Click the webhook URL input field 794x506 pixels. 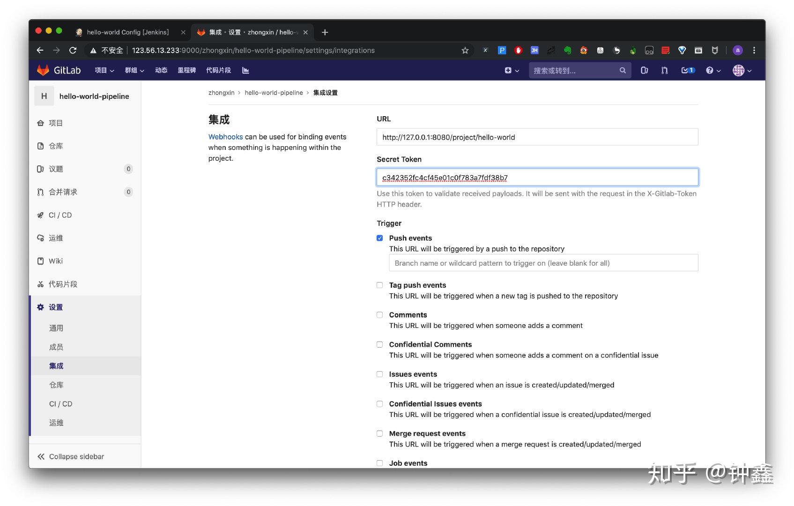click(537, 137)
